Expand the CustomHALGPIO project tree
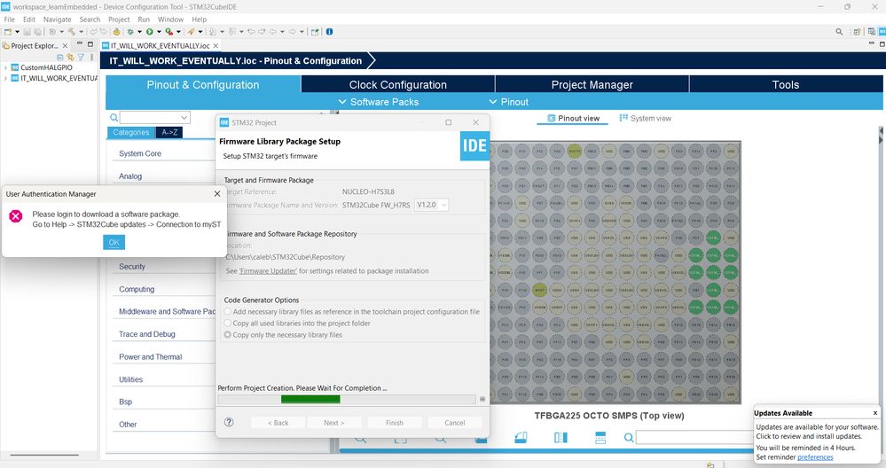This screenshot has width=886, height=468. pos(5,67)
